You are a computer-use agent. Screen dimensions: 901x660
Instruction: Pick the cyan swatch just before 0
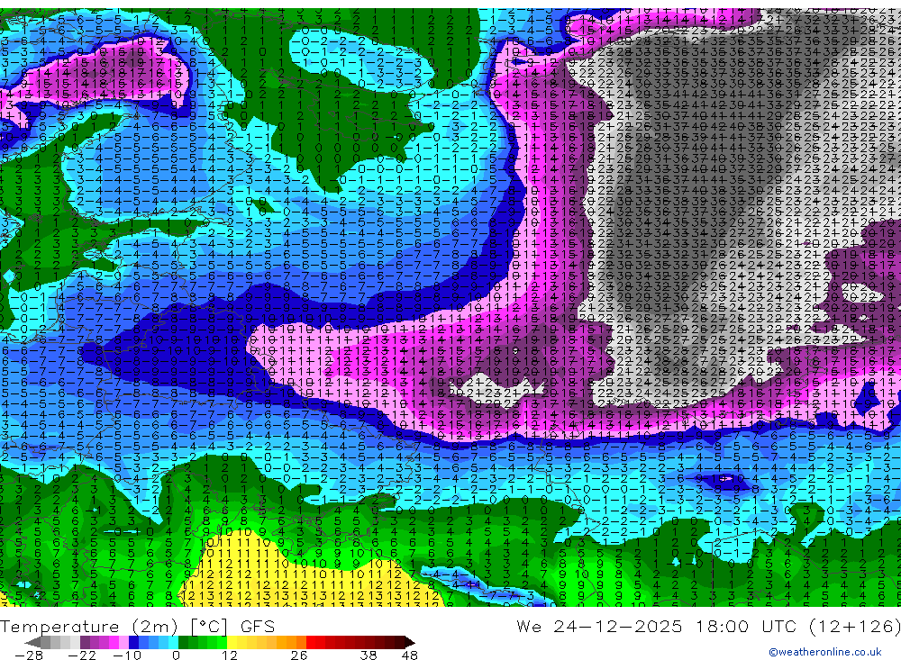173,643
